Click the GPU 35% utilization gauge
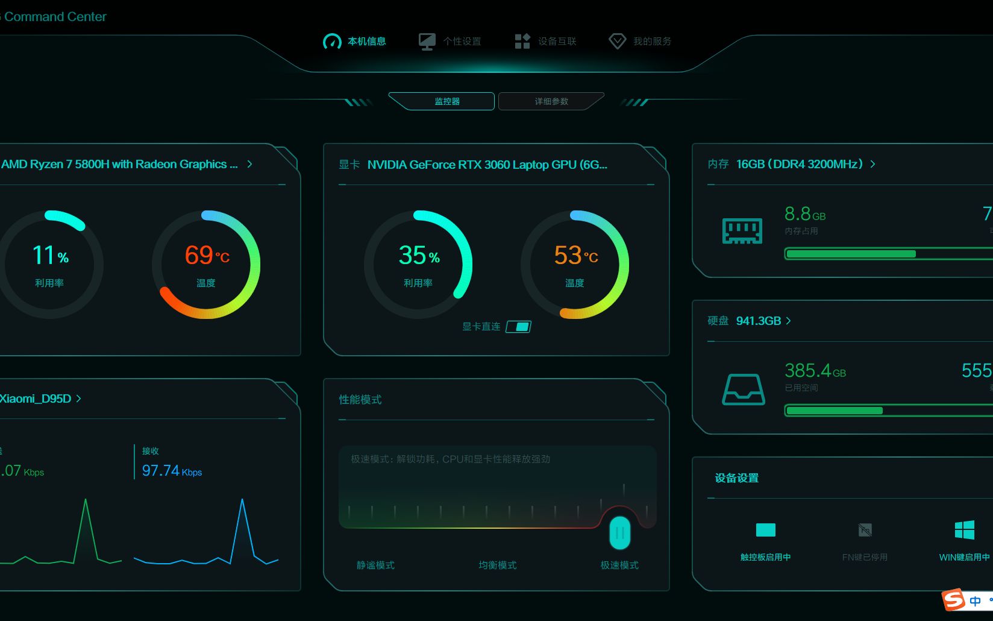 click(418, 264)
